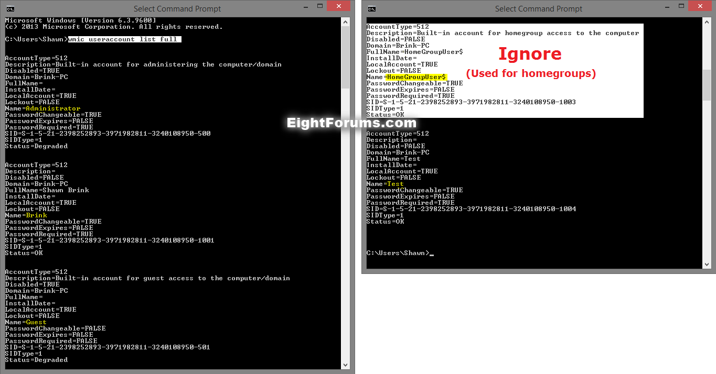Click scrollbar up arrow in the HomeGroupUser window
Screen dimensions: 716x374
707,22
